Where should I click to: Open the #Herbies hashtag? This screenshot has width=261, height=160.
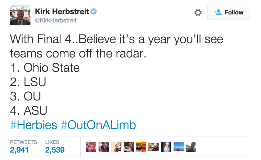point(34,125)
